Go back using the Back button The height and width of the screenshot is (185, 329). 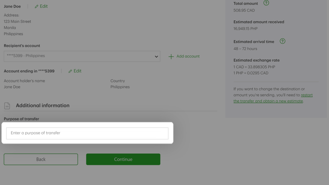click(x=41, y=159)
